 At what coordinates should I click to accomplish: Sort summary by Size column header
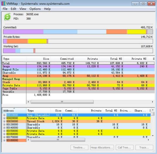(x=38, y=59)
